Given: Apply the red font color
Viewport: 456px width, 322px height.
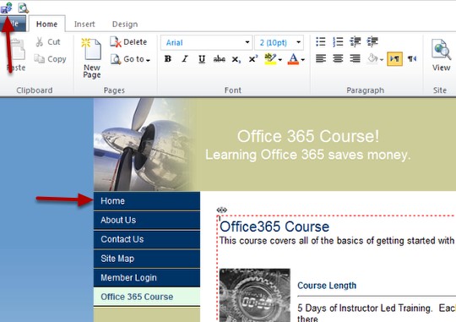Looking at the screenshot, I should pos(293,59).
